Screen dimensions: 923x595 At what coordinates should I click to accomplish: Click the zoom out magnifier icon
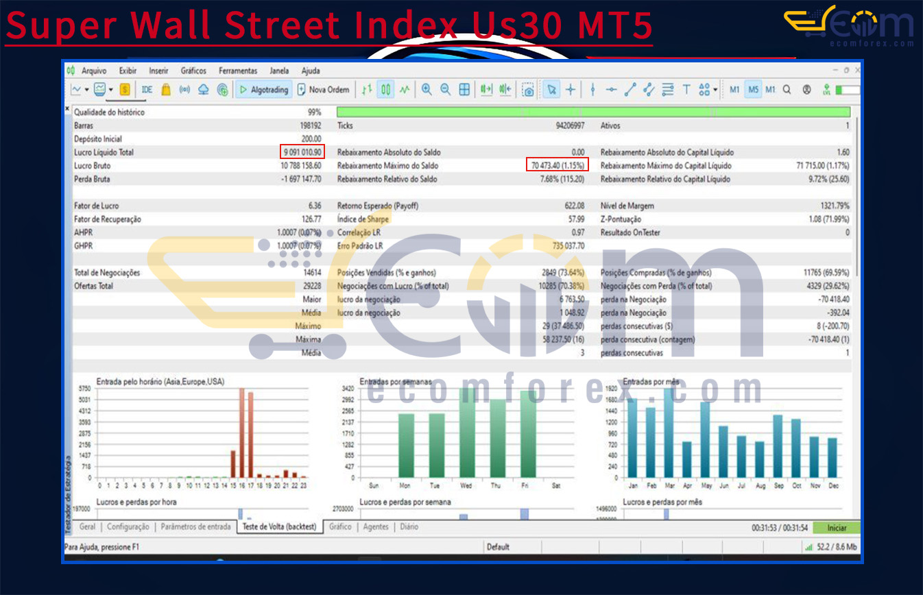(445, 90)
